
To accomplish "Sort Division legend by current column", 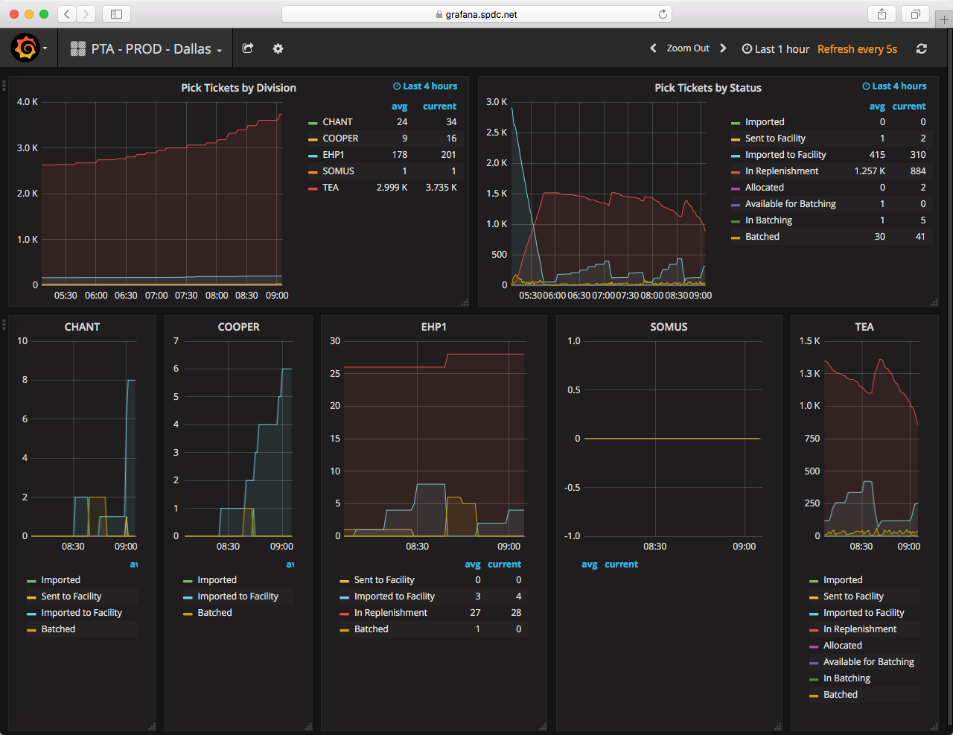I will pyautogui.click(x=439, y=106).
